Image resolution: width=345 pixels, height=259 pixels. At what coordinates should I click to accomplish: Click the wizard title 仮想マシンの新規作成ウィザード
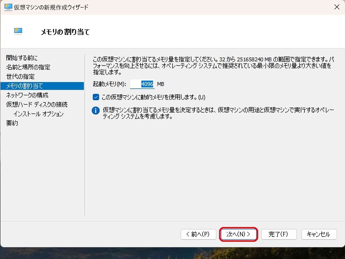pyautogui.click(x=51, y=7)
